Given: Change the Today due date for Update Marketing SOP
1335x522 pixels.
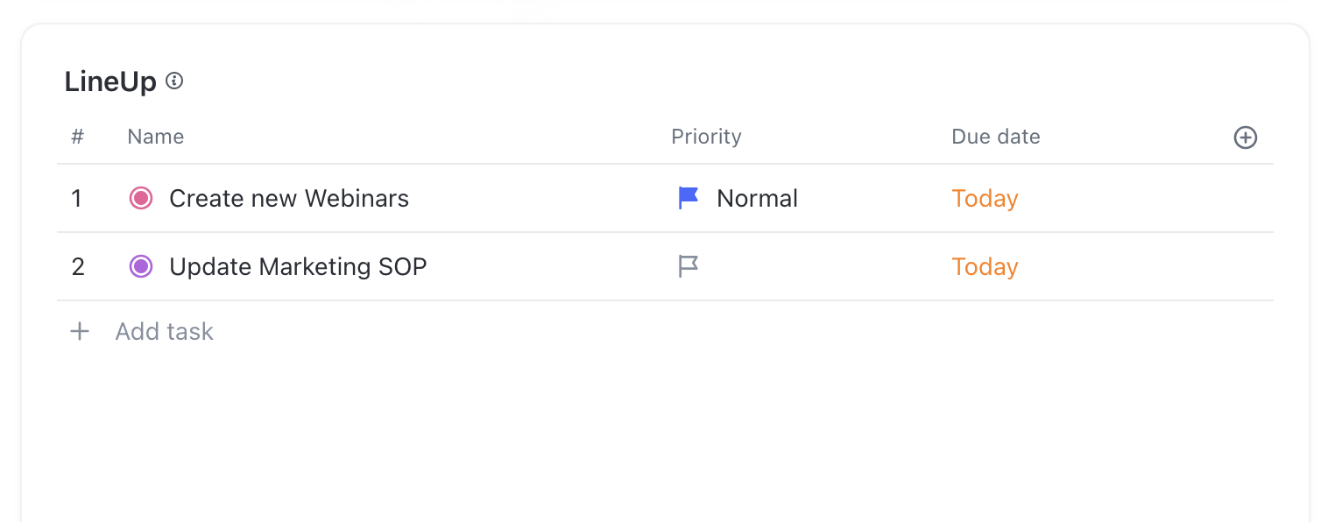Looking at the screenshot, I should [985, 266].
